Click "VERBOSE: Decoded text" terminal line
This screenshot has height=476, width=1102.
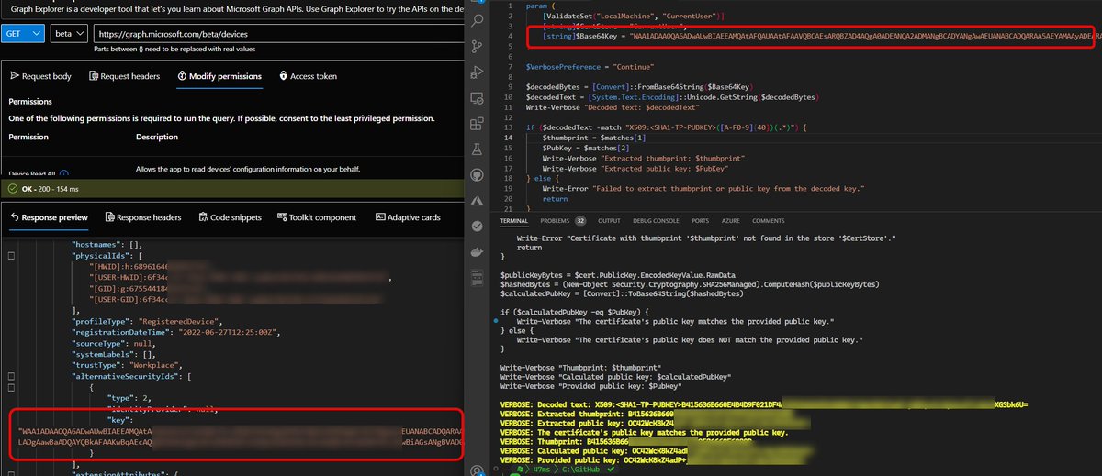pyautogui.click(x=763, y=404)
